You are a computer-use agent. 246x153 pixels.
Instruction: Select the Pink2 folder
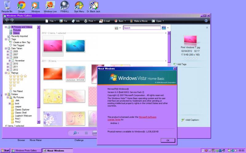point(18,122)
